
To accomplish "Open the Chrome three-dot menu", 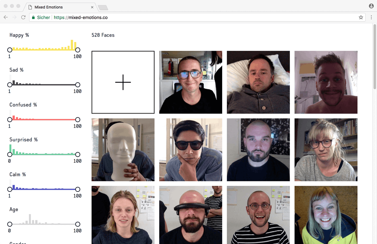I will click(371, 18).
